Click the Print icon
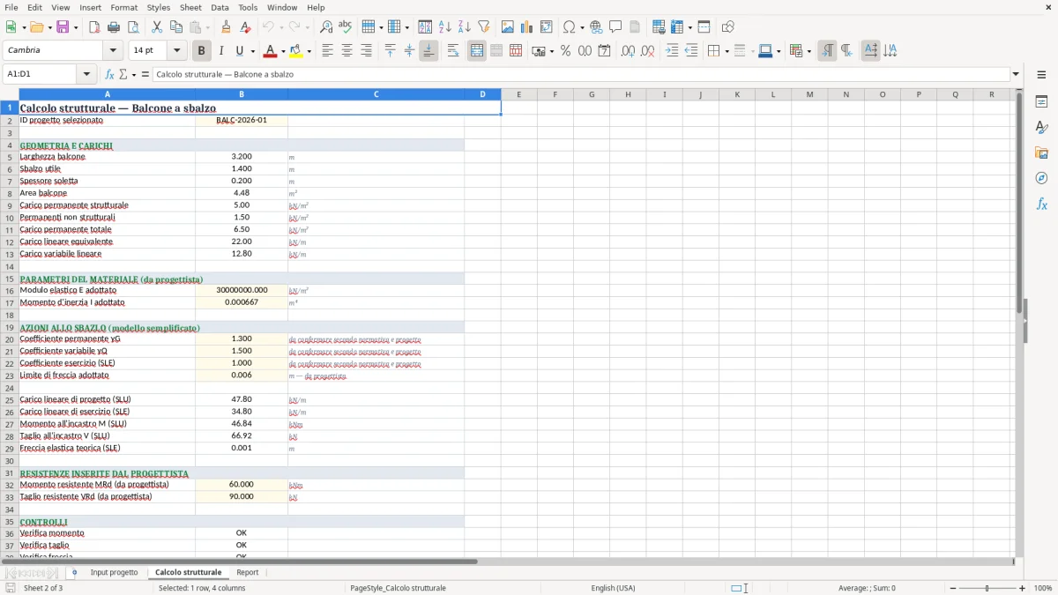1058x595 pixels. (114, 27)
